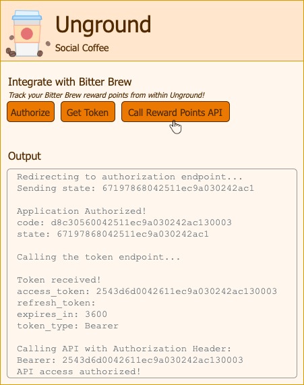Screen dimensions: 304x385
Task: Click the Token received! output line
Action: [x=59, y=280]
